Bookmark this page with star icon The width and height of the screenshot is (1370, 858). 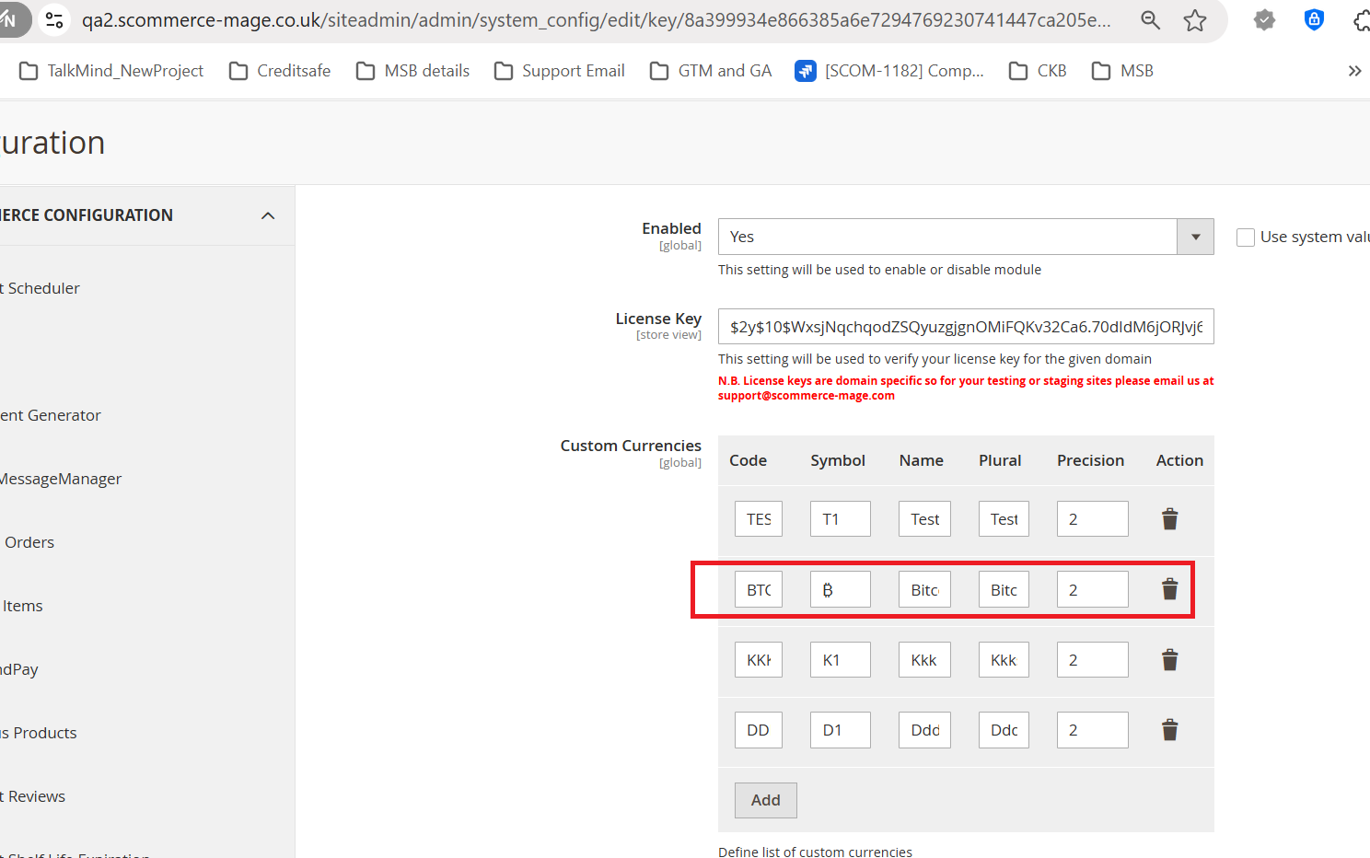[1195, 20]
